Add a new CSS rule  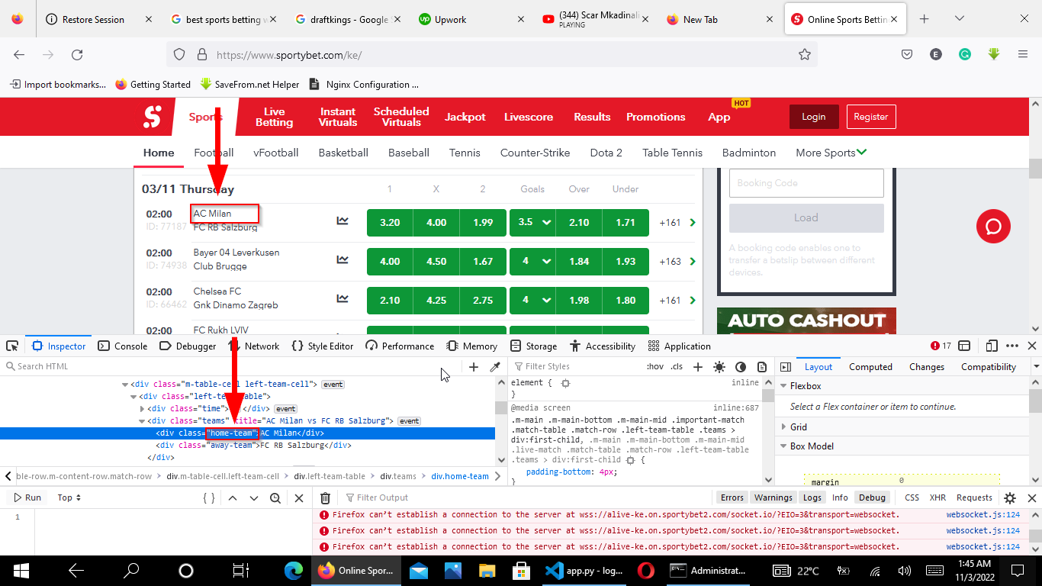697,367
